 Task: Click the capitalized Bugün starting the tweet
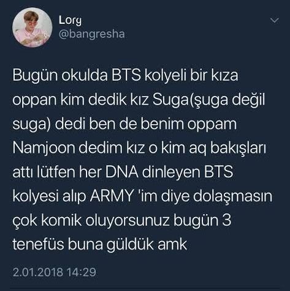(x=35, y=76)
